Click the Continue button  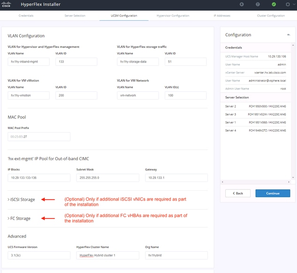[x=273, y=193]
